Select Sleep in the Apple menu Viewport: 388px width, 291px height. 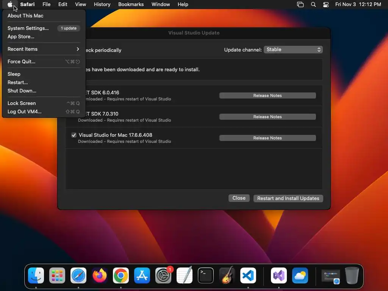pos(44,74)
